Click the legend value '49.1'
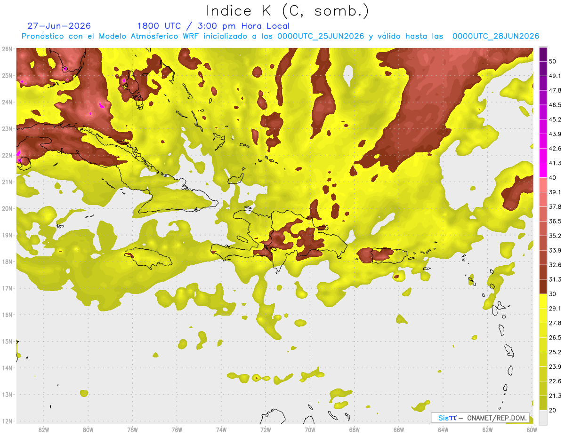This screenshot has width=565, height=436. click(555, 76)
